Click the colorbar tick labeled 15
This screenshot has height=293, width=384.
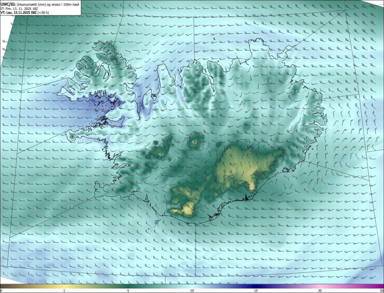click(x=256, y=291)
